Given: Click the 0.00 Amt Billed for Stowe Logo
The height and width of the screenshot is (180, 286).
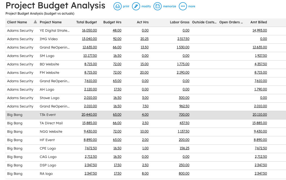Looking at the screenshot, I should pos(263,98).
